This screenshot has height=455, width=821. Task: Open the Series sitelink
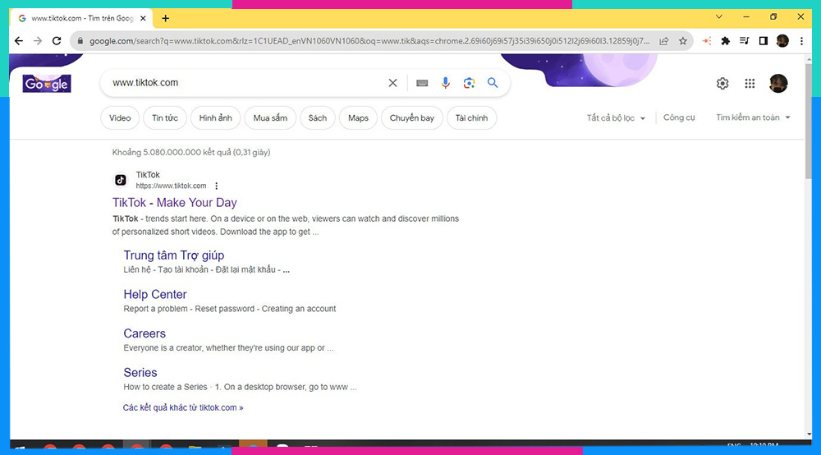point(140,372)
